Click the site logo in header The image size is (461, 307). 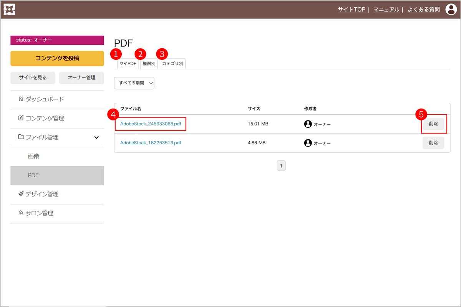coord(9,10)
